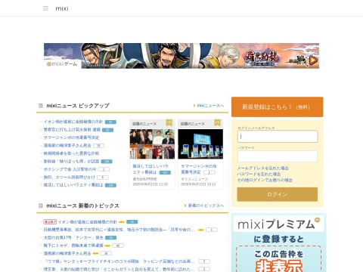Click comment badge beside 堺正章 topic
Viewport: 363px width, 272px height.
[204, 269]
